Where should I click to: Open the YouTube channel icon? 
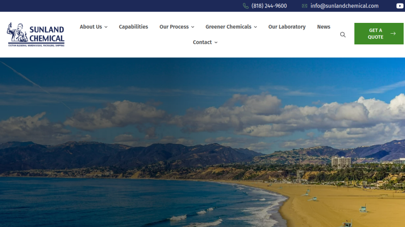pyautogui.click(x=400, y=6)
